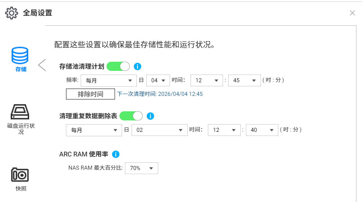This screenshot has width=362, height=202.
Task: Click the left arrow collapse chevron
Action: pyautogui.click(x=42, y=65)
